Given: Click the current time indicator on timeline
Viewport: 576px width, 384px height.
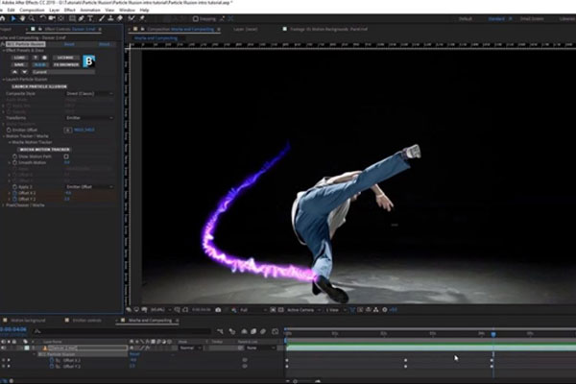Looking at the screenshot, I should coord(493,334).
